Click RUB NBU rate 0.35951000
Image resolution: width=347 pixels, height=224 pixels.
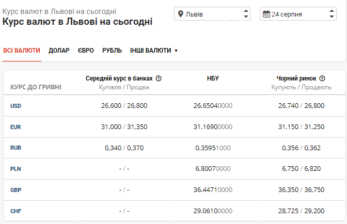(213, 148)
